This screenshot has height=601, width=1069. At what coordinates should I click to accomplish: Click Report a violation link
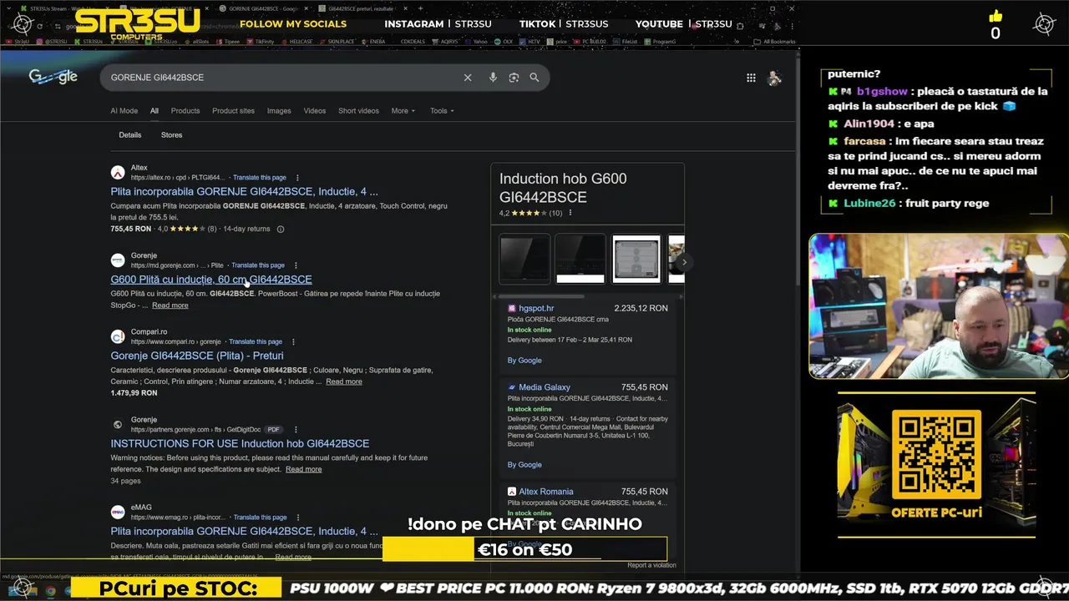651,565
